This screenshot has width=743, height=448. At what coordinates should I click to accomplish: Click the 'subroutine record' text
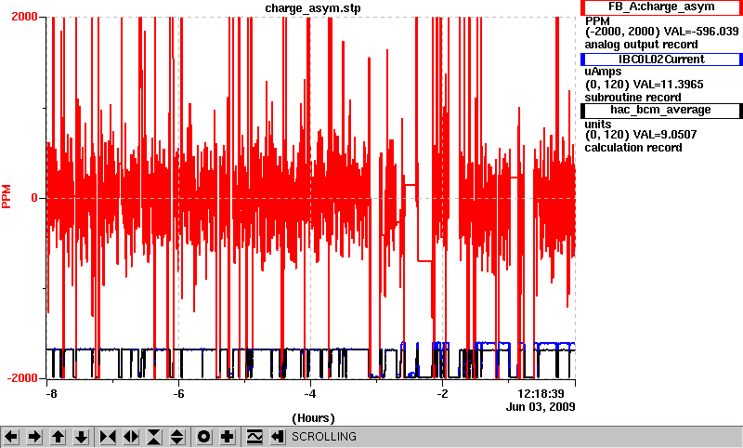[x=632, y=98]
